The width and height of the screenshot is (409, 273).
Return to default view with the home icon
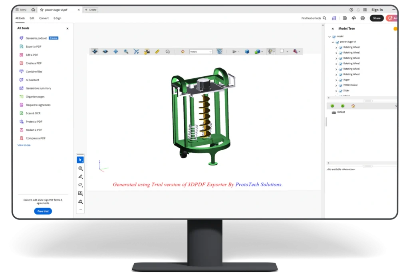point(183,51)
